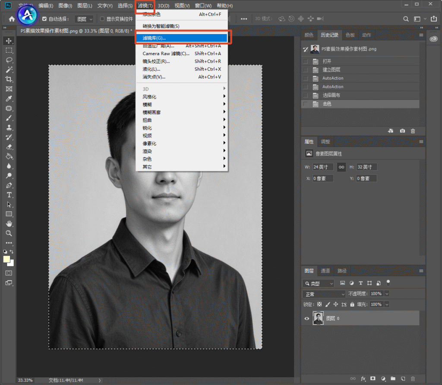The image size is (442, 385).
Task: Select the Eraser tool
Action: click(x=9, y=147)
